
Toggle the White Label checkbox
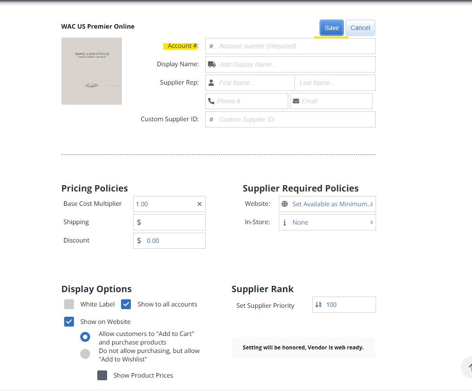coord(69,304)
